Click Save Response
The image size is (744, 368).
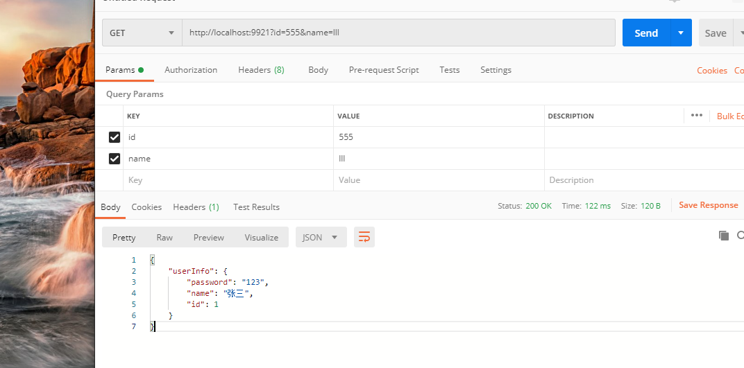(x=709, y=205)
